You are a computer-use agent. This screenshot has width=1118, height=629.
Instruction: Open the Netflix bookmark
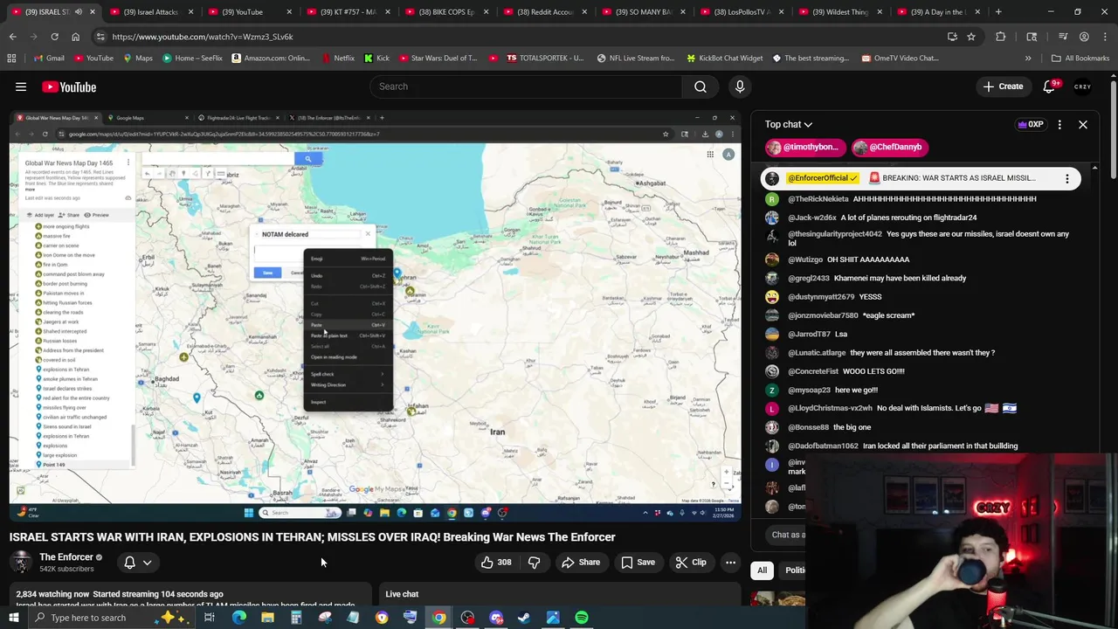pyautogui.click(x=337, y=59)
